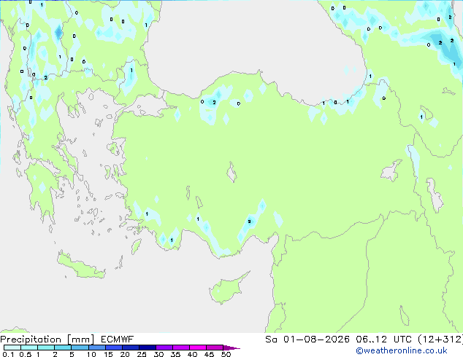Click the 'Precipitation [mm]' title label
Image resolution: width=463 pixels, height=357 pixels.
click(x=47, y=340)
